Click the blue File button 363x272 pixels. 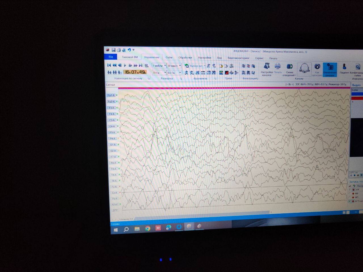tap(111, 57)
